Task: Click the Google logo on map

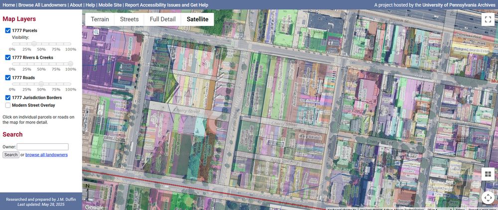Action: click(x=94, y=207)
